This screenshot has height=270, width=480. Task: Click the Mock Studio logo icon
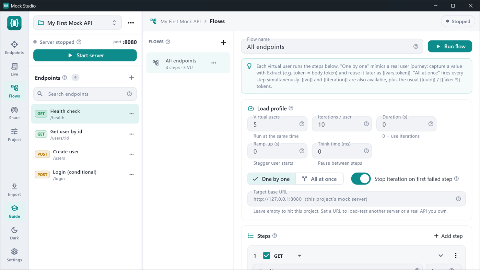click(x=14, y=23)
